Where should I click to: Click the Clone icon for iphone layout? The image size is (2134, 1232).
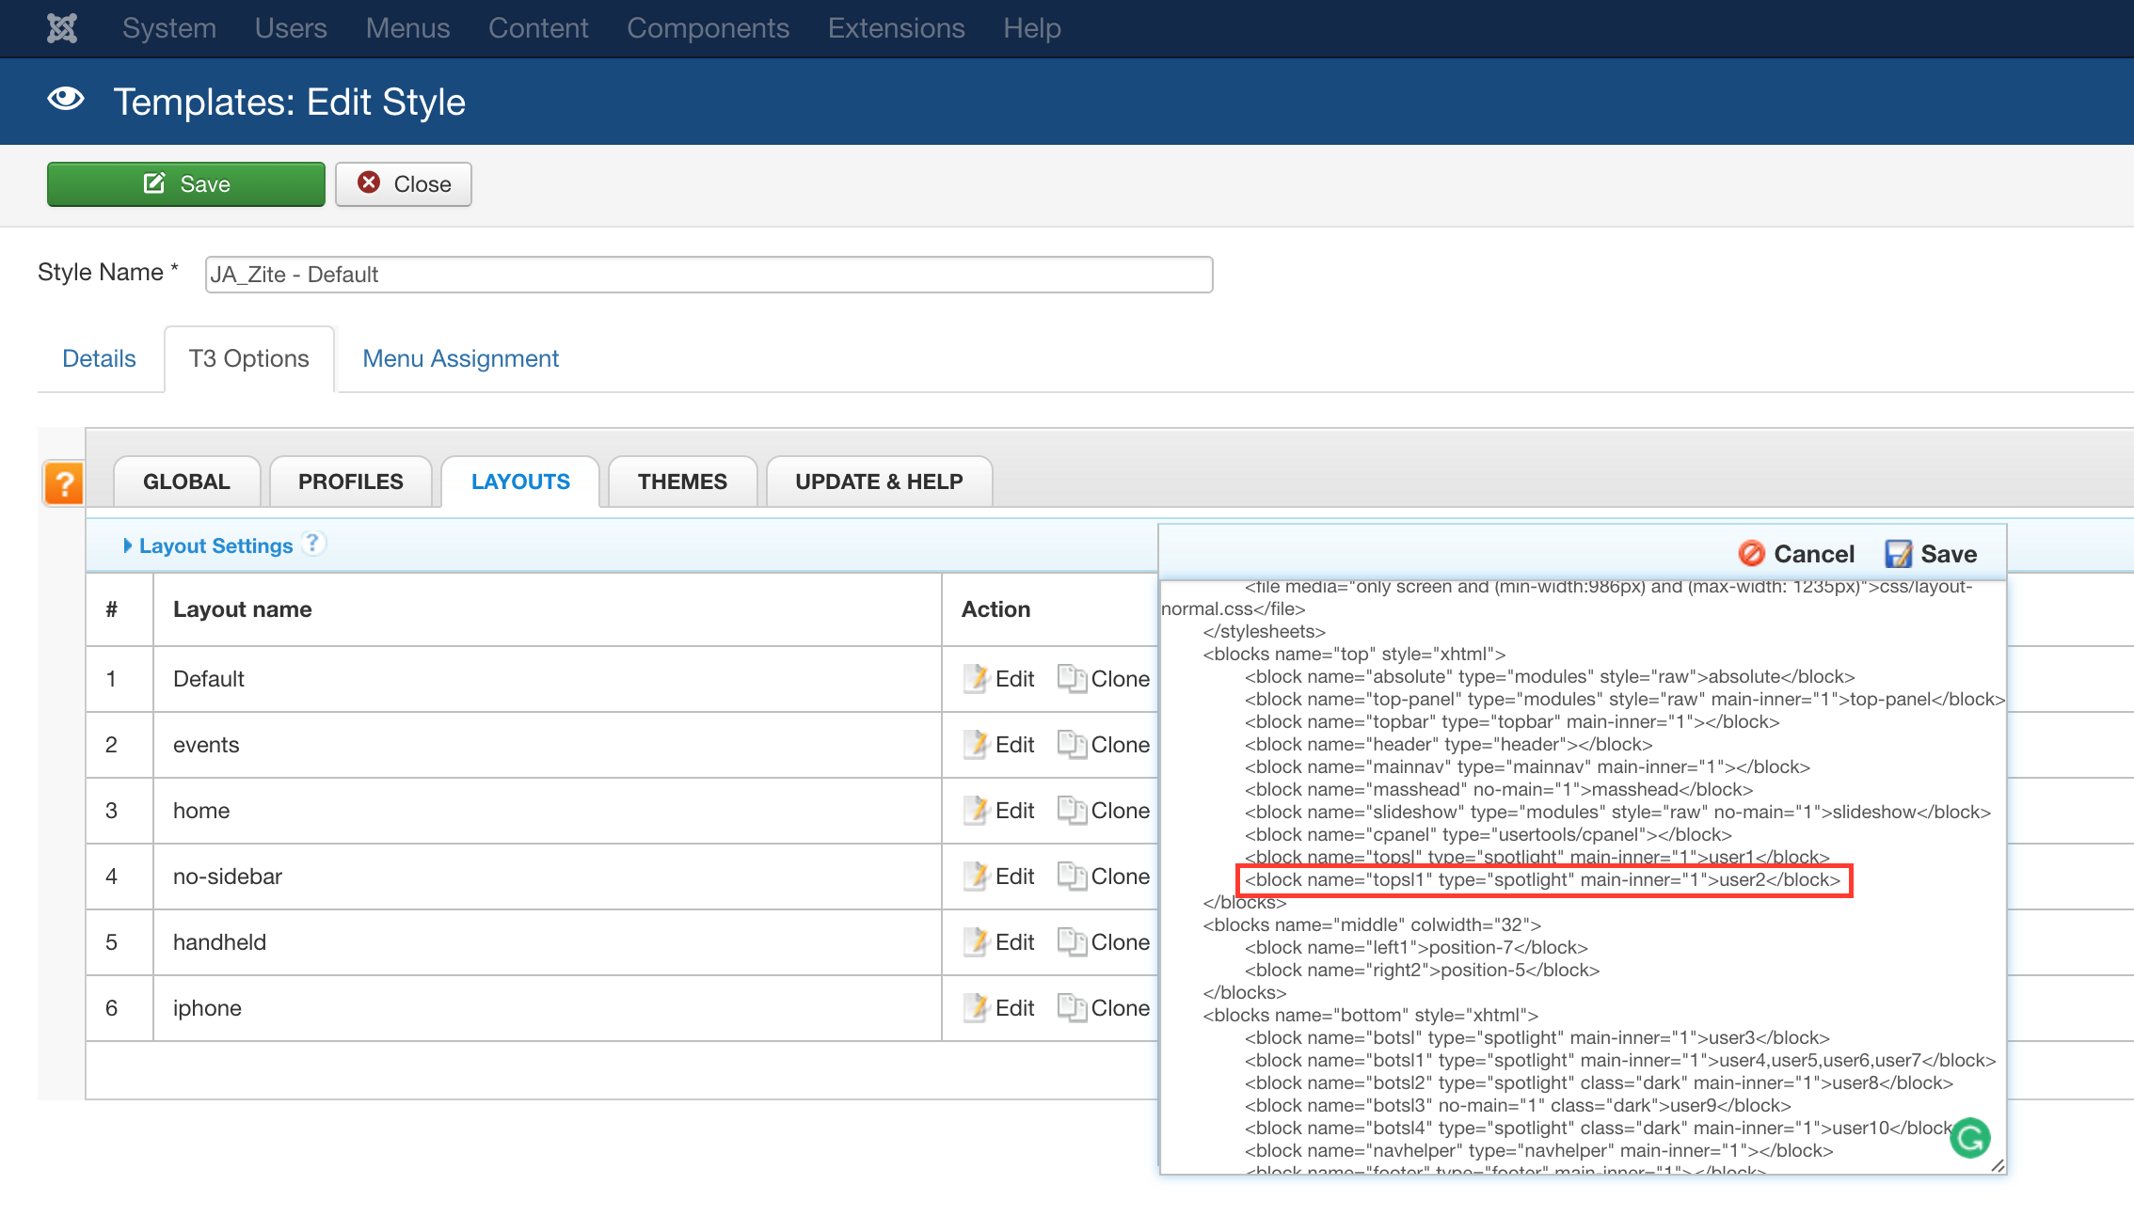coord(1072,1007)
